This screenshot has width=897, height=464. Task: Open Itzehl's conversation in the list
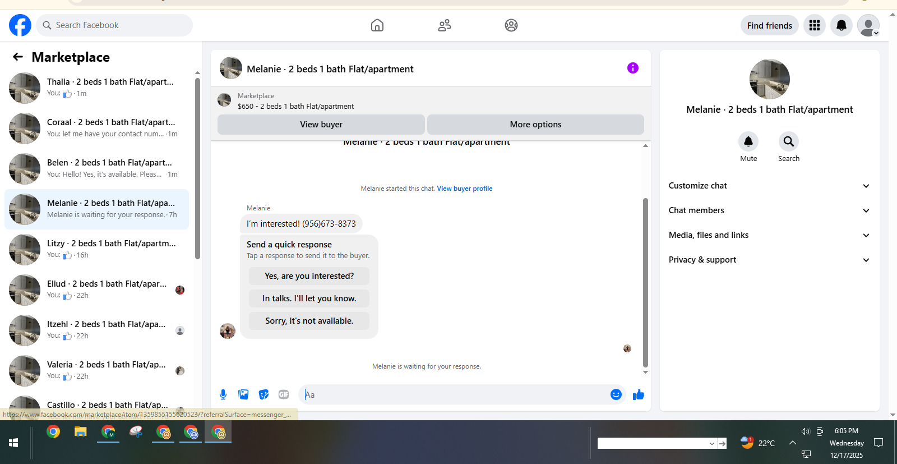pyautogui.click(x=96, y=330)
